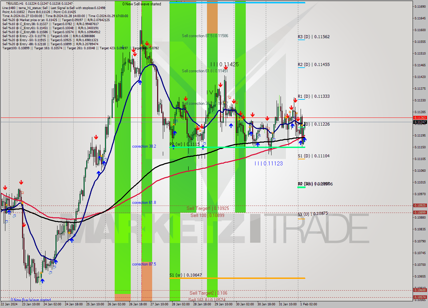Click the 0.11420 price axis value
428x308 pixels.
point(420,77)
